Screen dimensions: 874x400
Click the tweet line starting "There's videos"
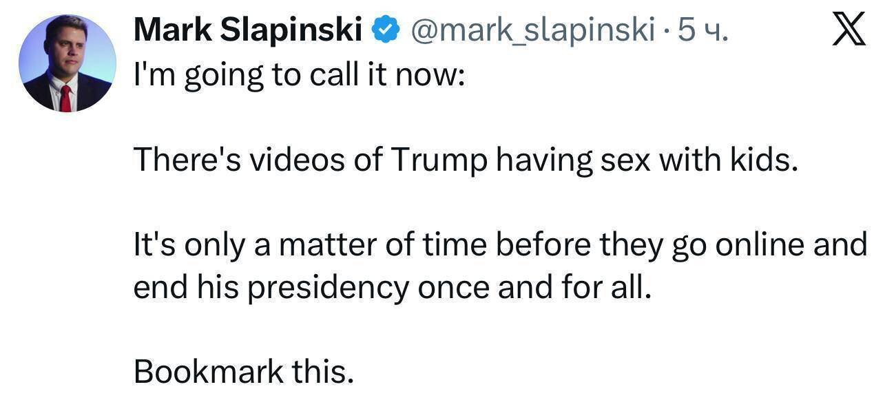[x=465, y=159]
